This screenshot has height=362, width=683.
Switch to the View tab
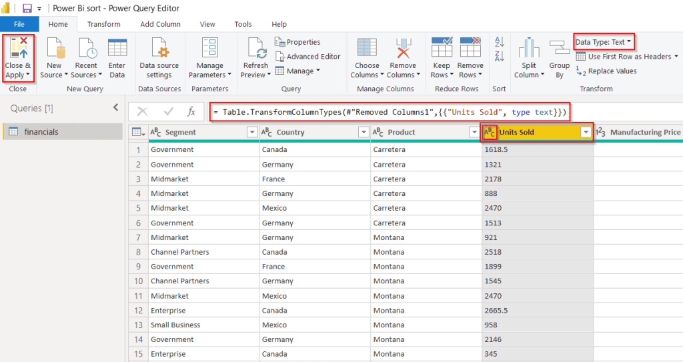point(207,24)
